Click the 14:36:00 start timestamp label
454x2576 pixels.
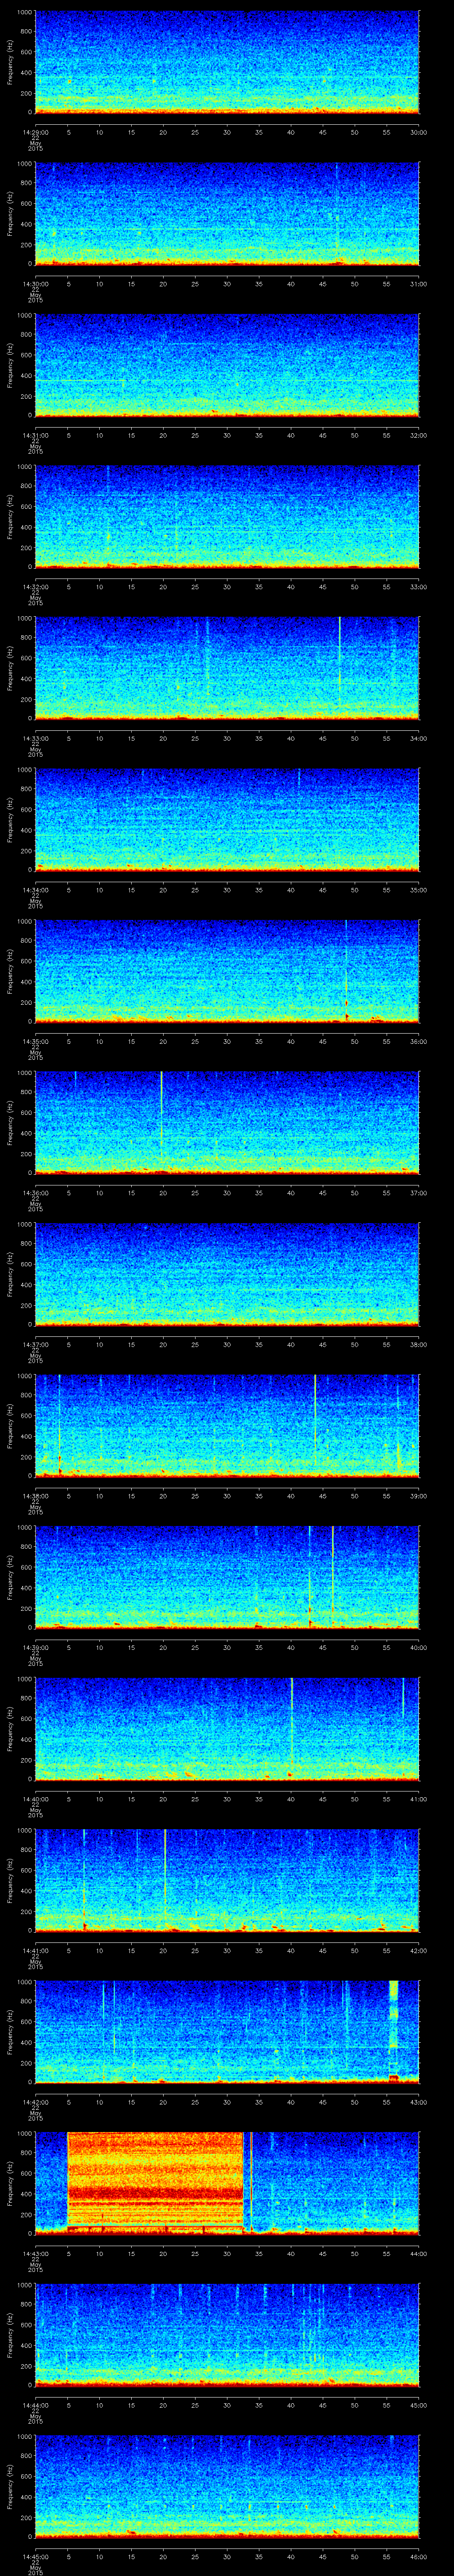[x=35, y=1193]
